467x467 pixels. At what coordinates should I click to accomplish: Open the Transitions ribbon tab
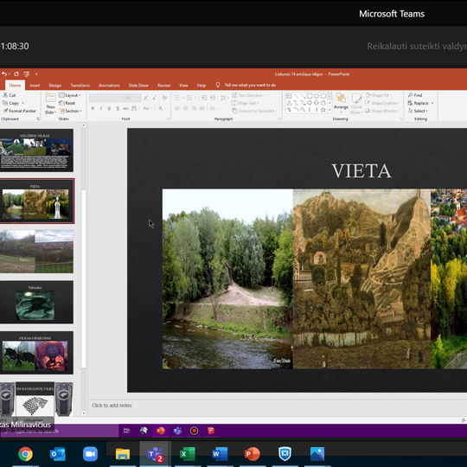coord(80,86)
